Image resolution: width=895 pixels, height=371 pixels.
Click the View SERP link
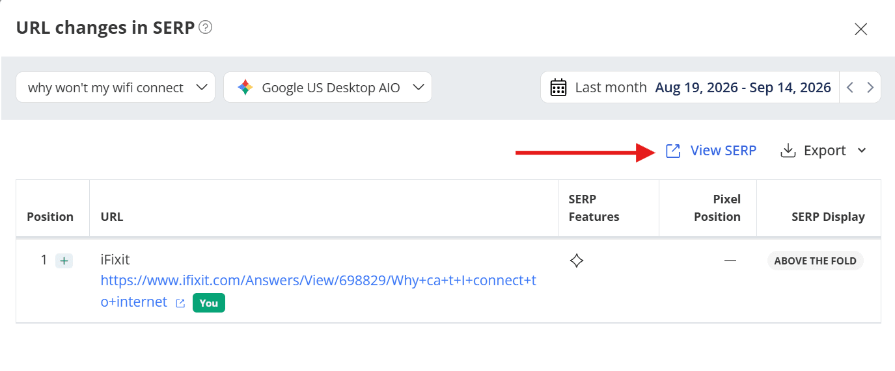pyautogui.click(x=711, y=151)
